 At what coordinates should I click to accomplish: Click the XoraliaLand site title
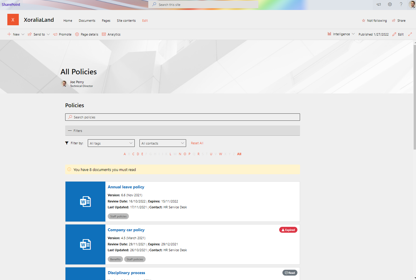39,20
